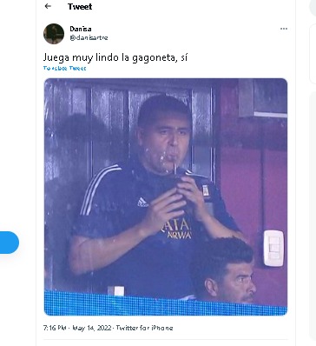Go back using the left arrow icon
This screenshot has width=316, height=346.
coord(48,6)
